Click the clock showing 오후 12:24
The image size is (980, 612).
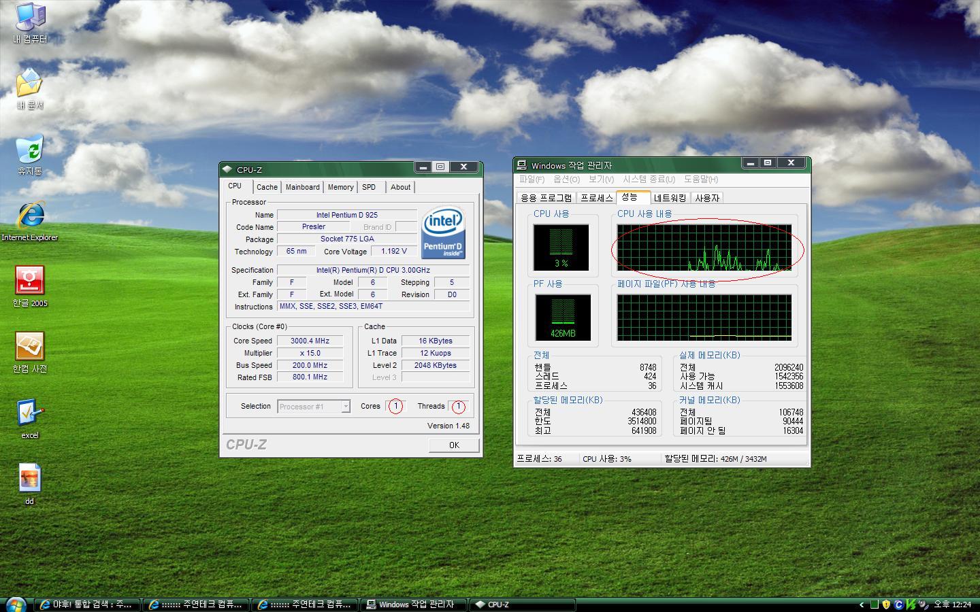pyautogui.click(x=952, y=605)
